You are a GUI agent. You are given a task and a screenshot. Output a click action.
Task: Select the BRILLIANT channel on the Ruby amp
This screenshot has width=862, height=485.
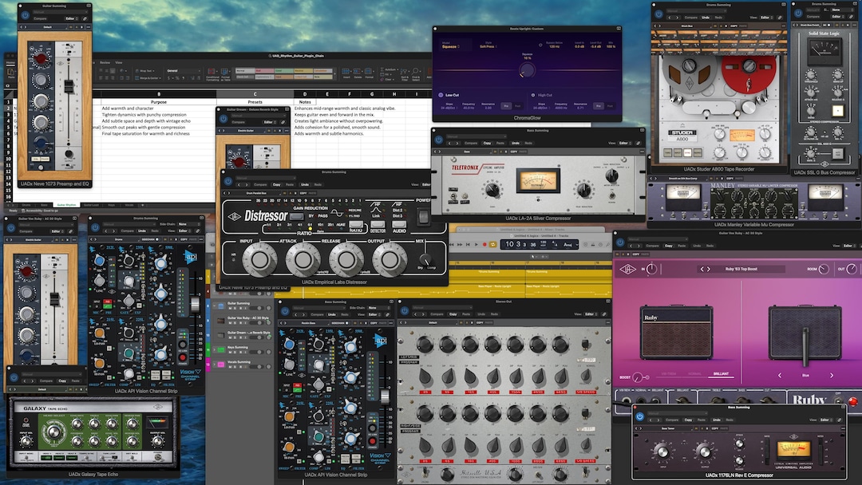pyautogui.click(x=721, y=374)
